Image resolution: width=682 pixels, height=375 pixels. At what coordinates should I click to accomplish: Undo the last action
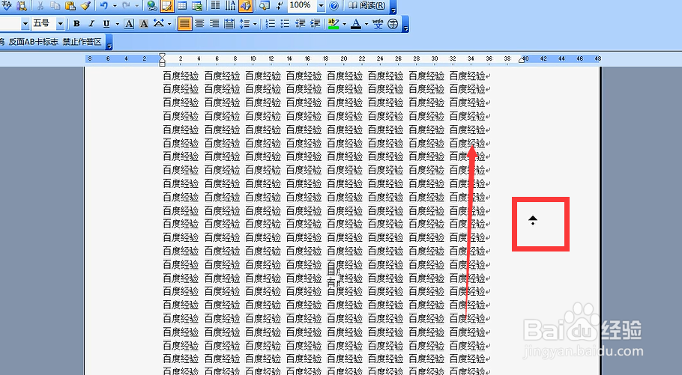click(103, 5)
